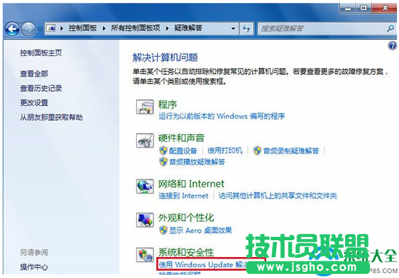Open 连接到 Internet troubleshooter
399x278 pixels.
[183, 196]
